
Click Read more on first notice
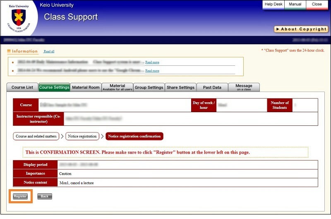[x=152, y=62]
